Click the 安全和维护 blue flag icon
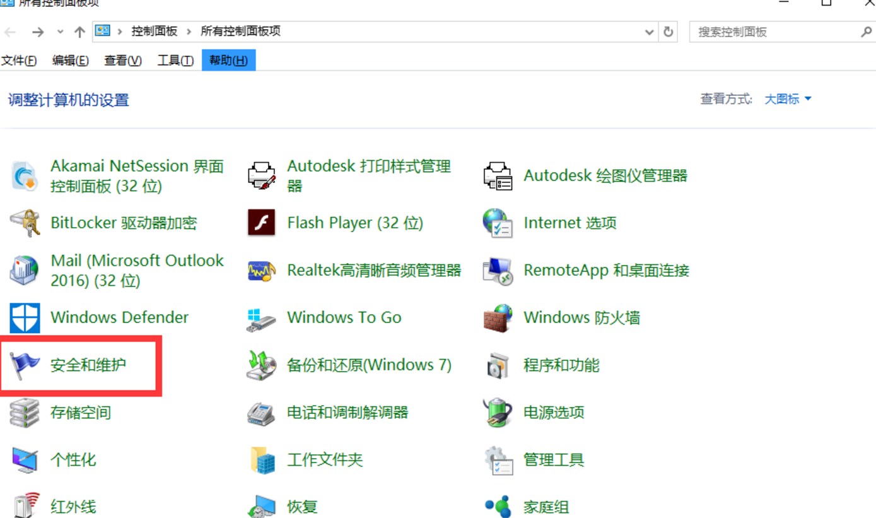Viewport: 876px width, 518px height. [x=25, y=365]
